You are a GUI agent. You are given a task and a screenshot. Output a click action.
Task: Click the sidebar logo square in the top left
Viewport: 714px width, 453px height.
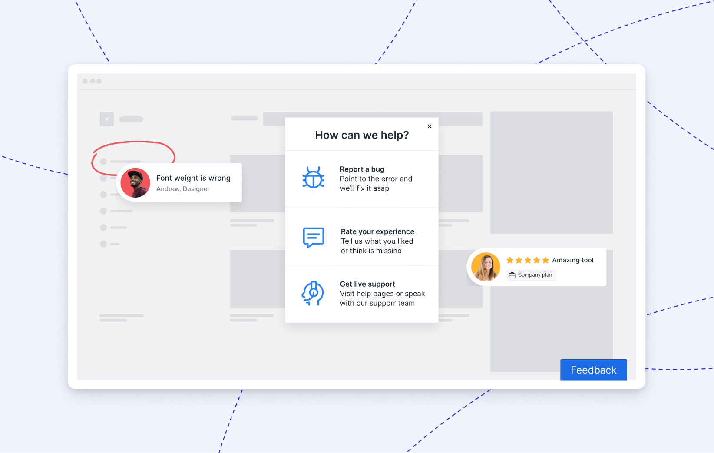pos(107,119)
